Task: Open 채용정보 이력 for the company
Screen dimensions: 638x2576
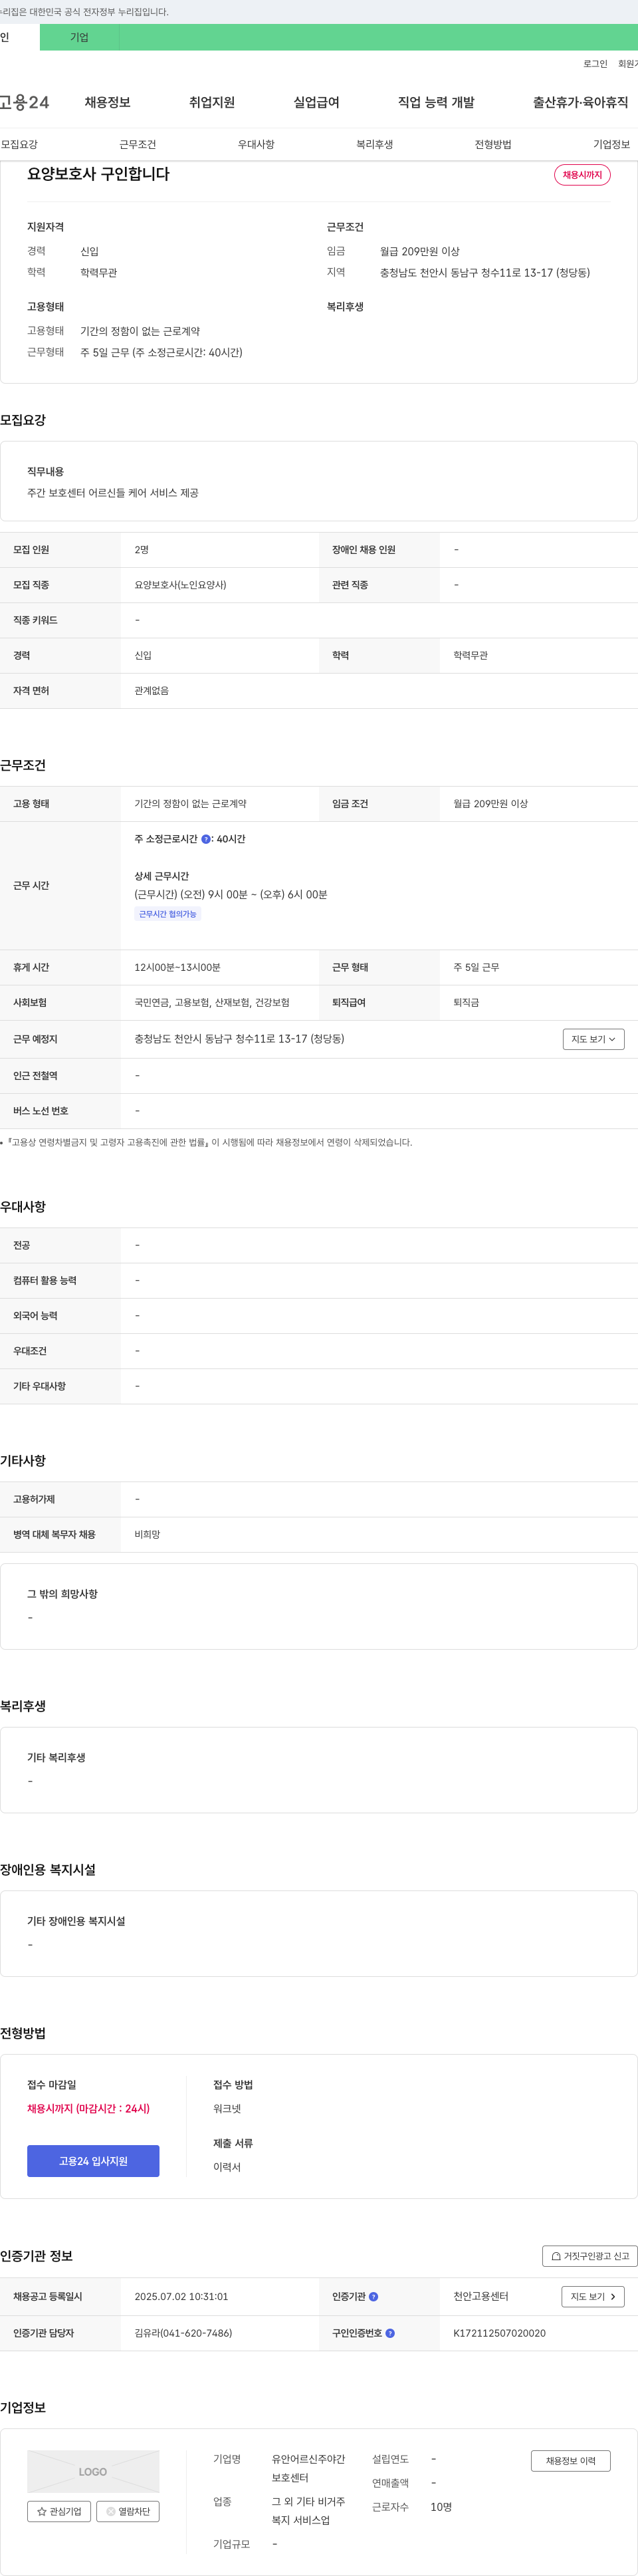Action: [x=570, y=2461]
